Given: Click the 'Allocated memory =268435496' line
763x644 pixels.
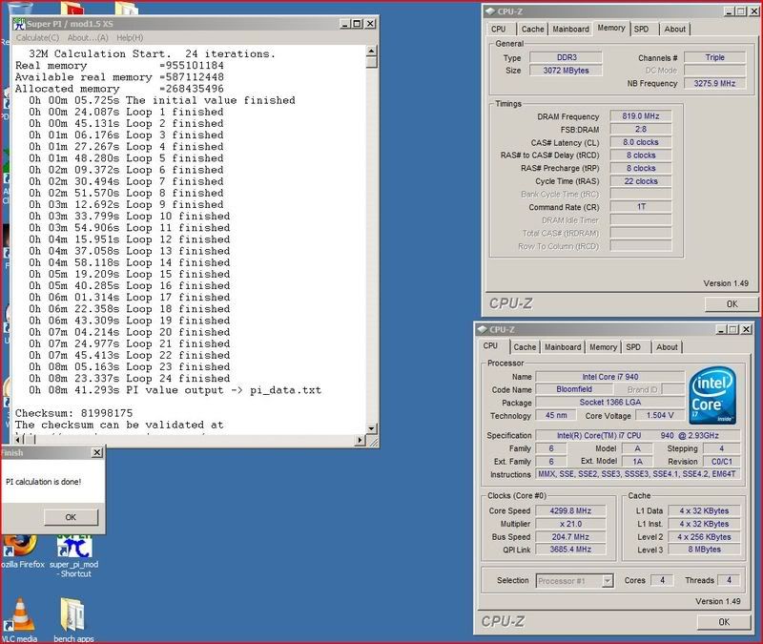Looking at the screenshot, I should [120, 89].
